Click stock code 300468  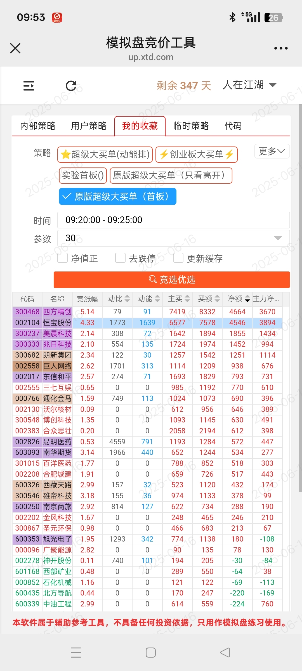pyautogui.click(x=27, y=312)
